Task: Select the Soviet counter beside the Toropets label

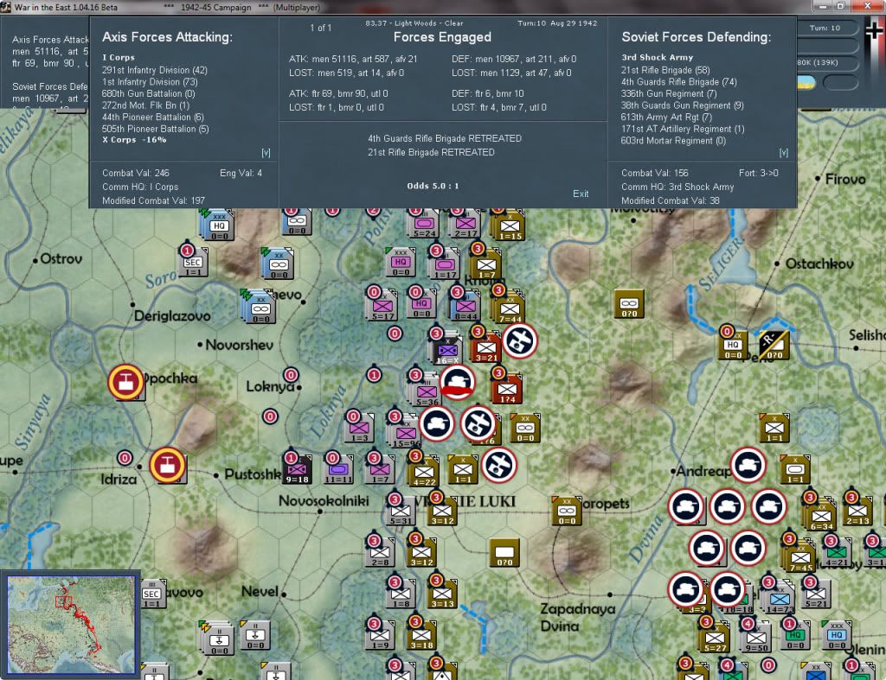Action: click(x=566, y=512)
